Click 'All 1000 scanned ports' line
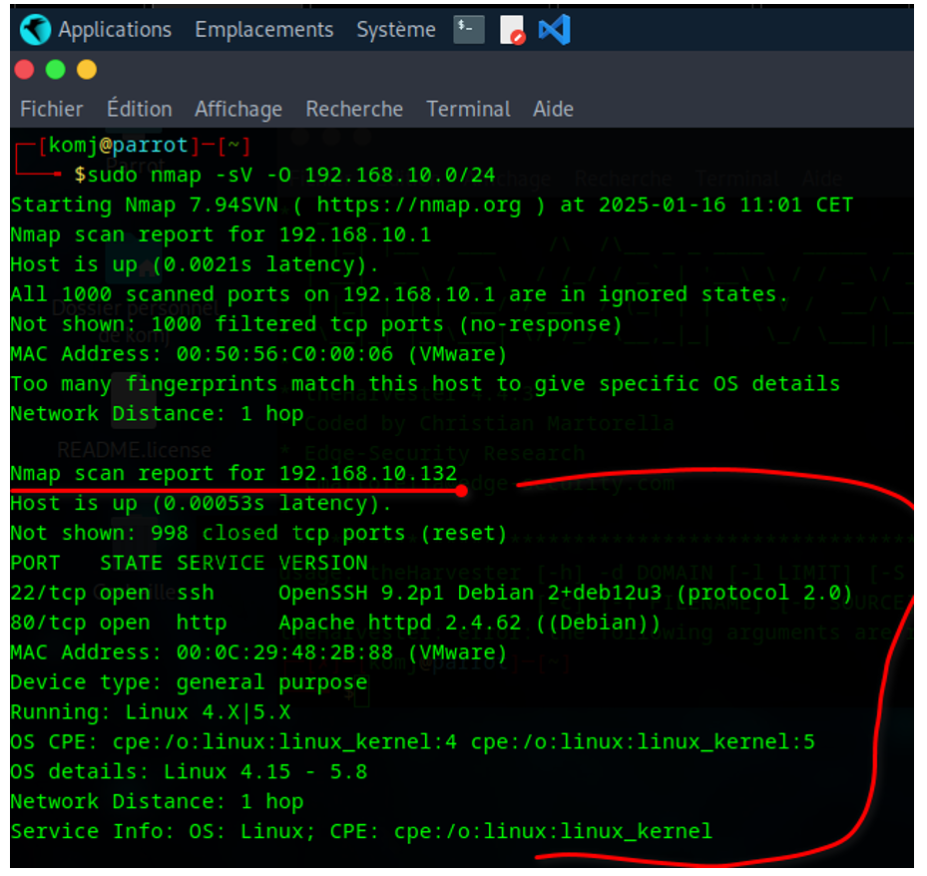 [x=399, y=294]
